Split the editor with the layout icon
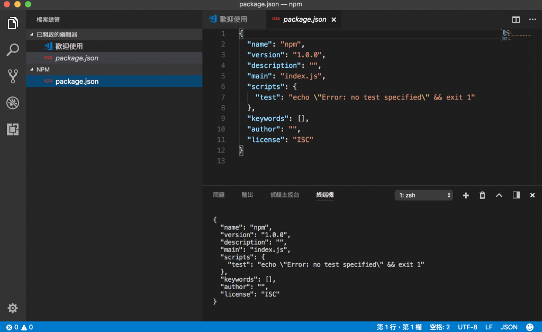542x332 pixels. 516,20
